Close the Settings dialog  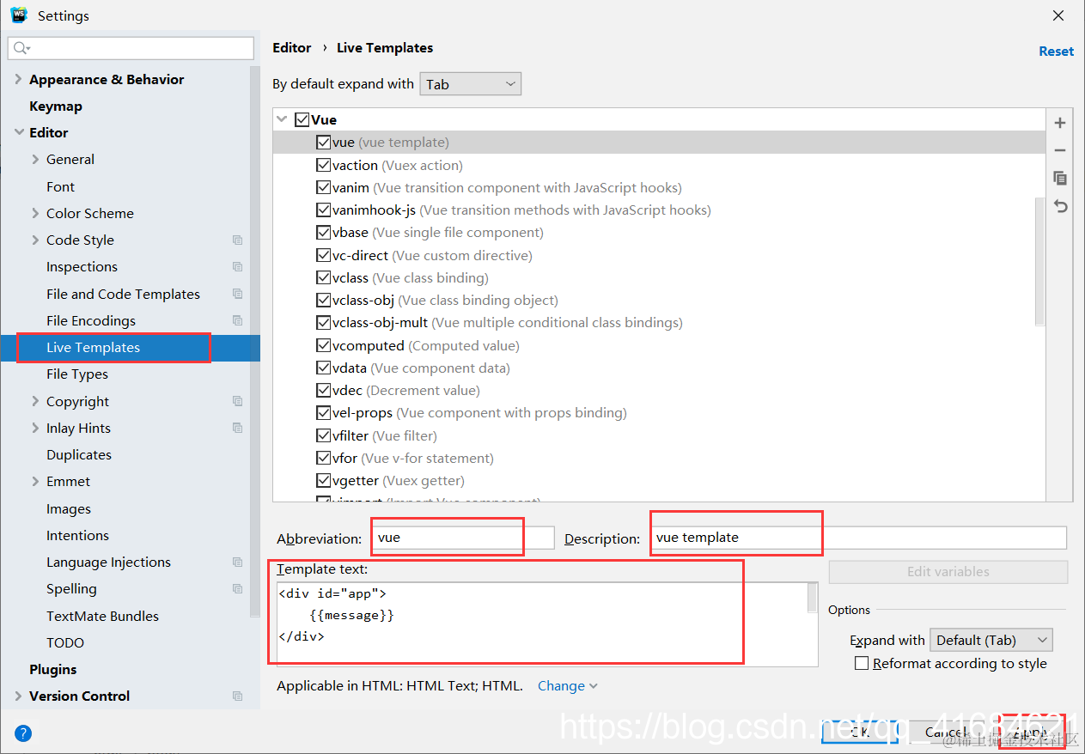[1059, 15]
